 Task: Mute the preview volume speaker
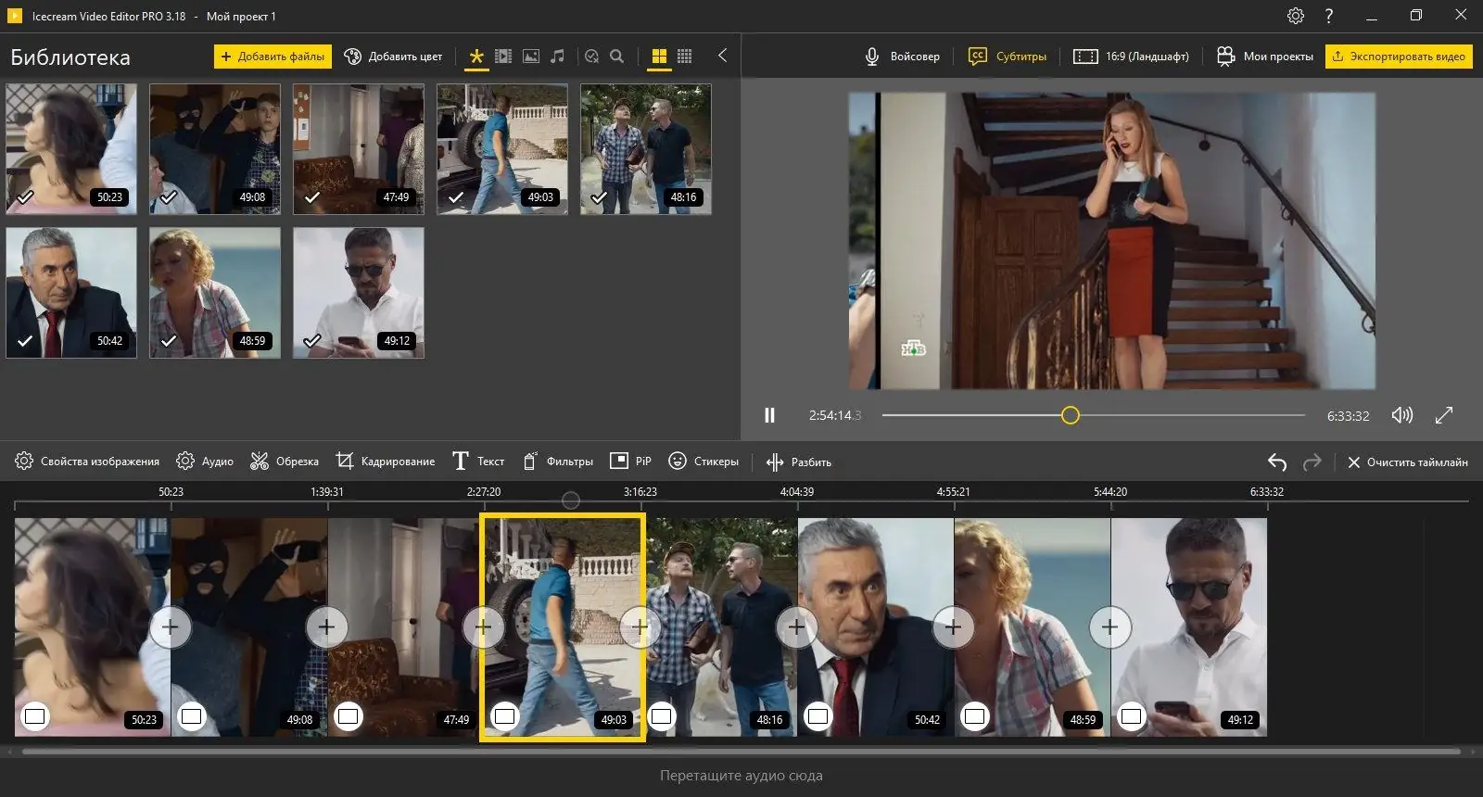[1401, 415]
